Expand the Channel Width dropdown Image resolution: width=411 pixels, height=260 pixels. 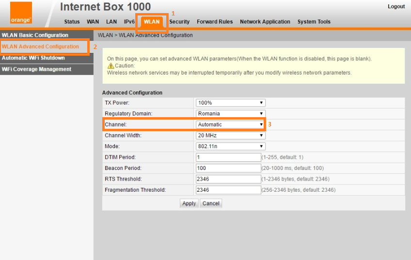coord(230,136)
